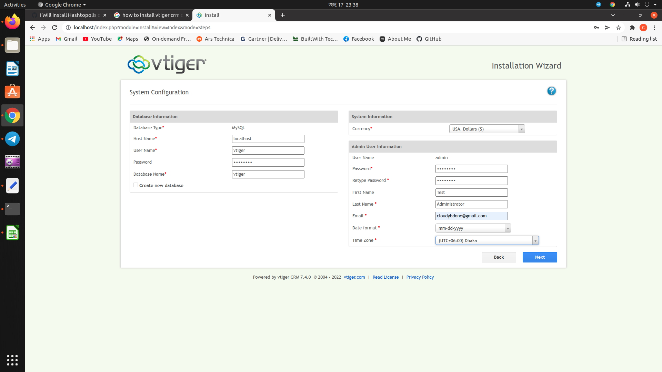Open the Facebook bookmark
This screenshot has height=372, width=662.
pyautogui.click(x=359, y=39)
